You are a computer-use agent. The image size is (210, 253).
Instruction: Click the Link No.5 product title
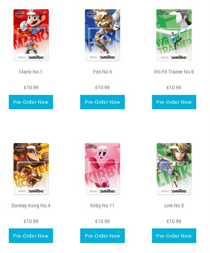pyautogui.click(x=174, y=206)
